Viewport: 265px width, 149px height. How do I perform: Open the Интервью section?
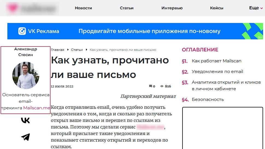tap(172, 8)
